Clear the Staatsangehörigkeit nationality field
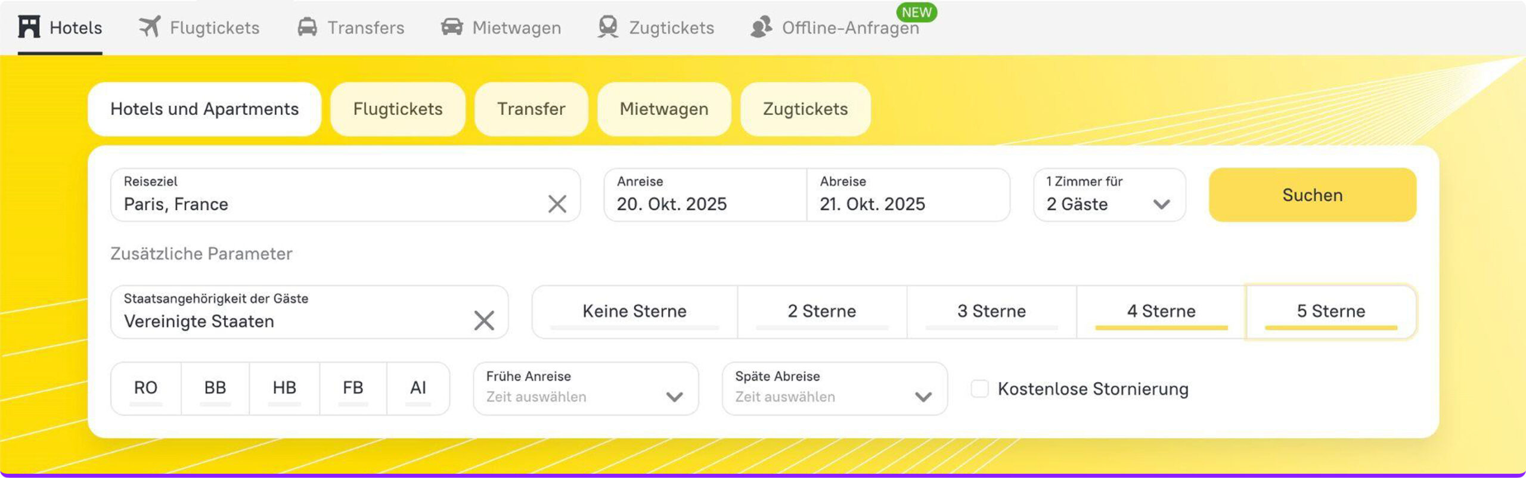The width and height of the screenshot is (1526, 478). coord(483,321)
